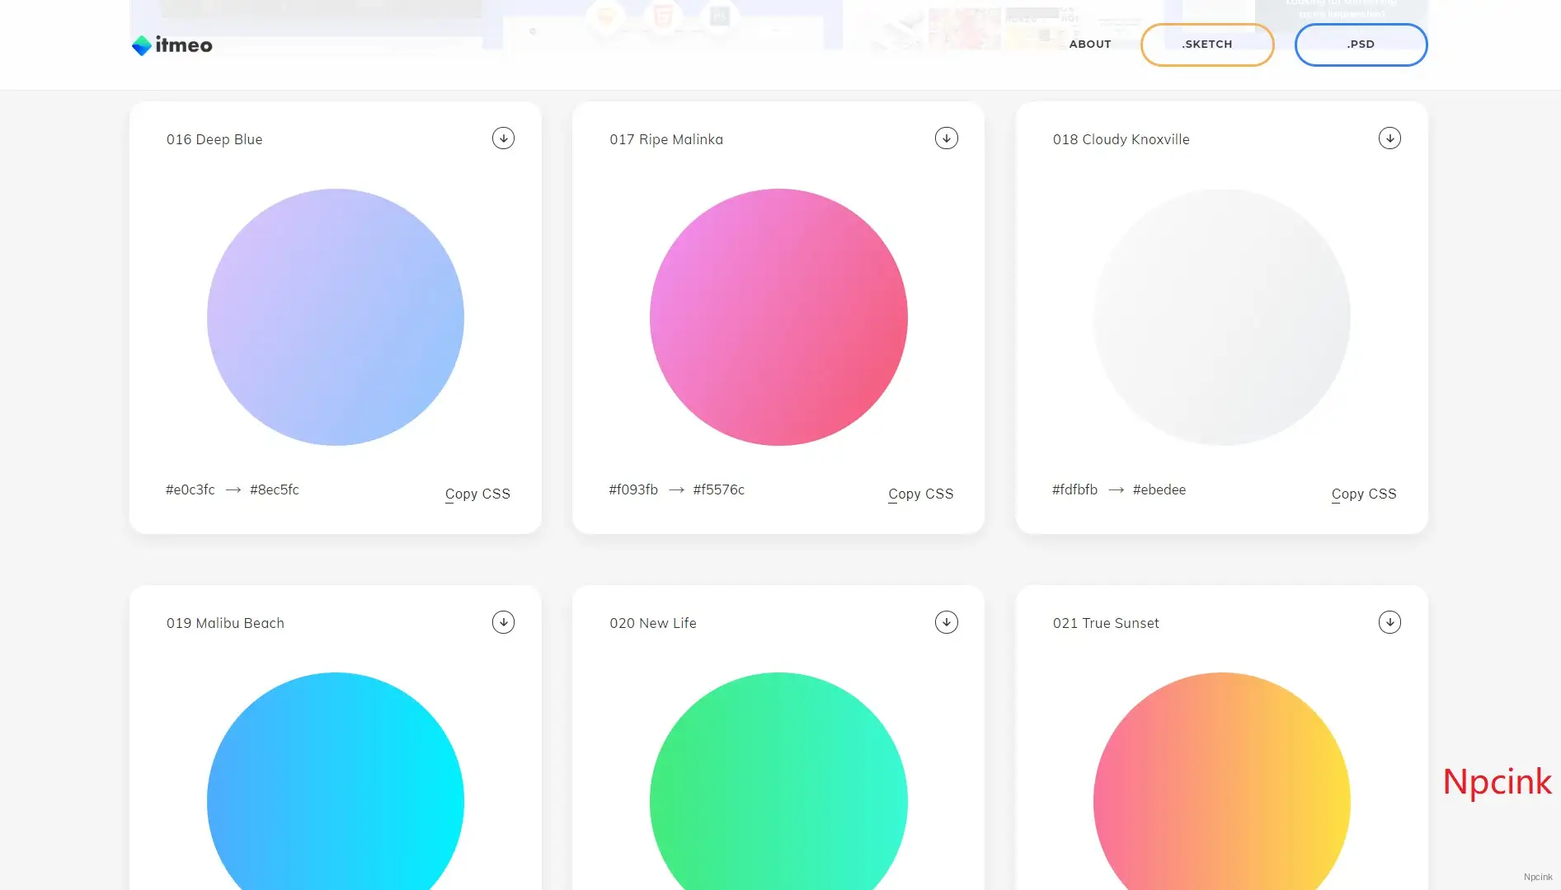
Task: Open the About page
Action: [1089, 44]
